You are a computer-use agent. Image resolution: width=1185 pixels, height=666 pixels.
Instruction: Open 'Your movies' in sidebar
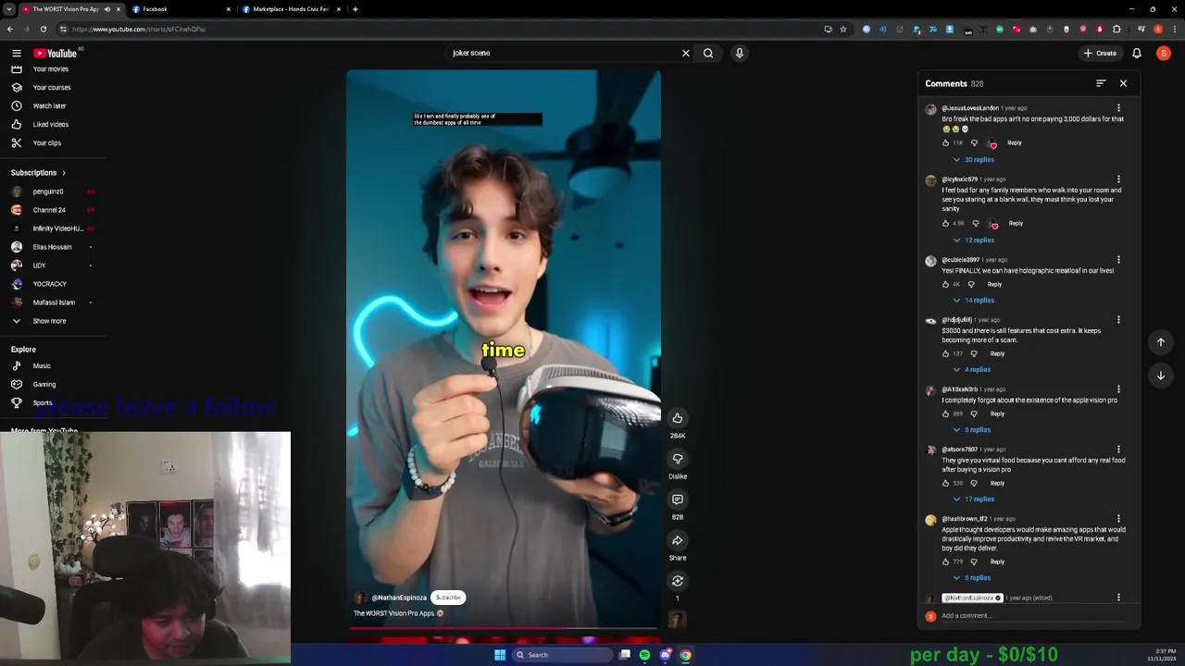coord(50,69)
